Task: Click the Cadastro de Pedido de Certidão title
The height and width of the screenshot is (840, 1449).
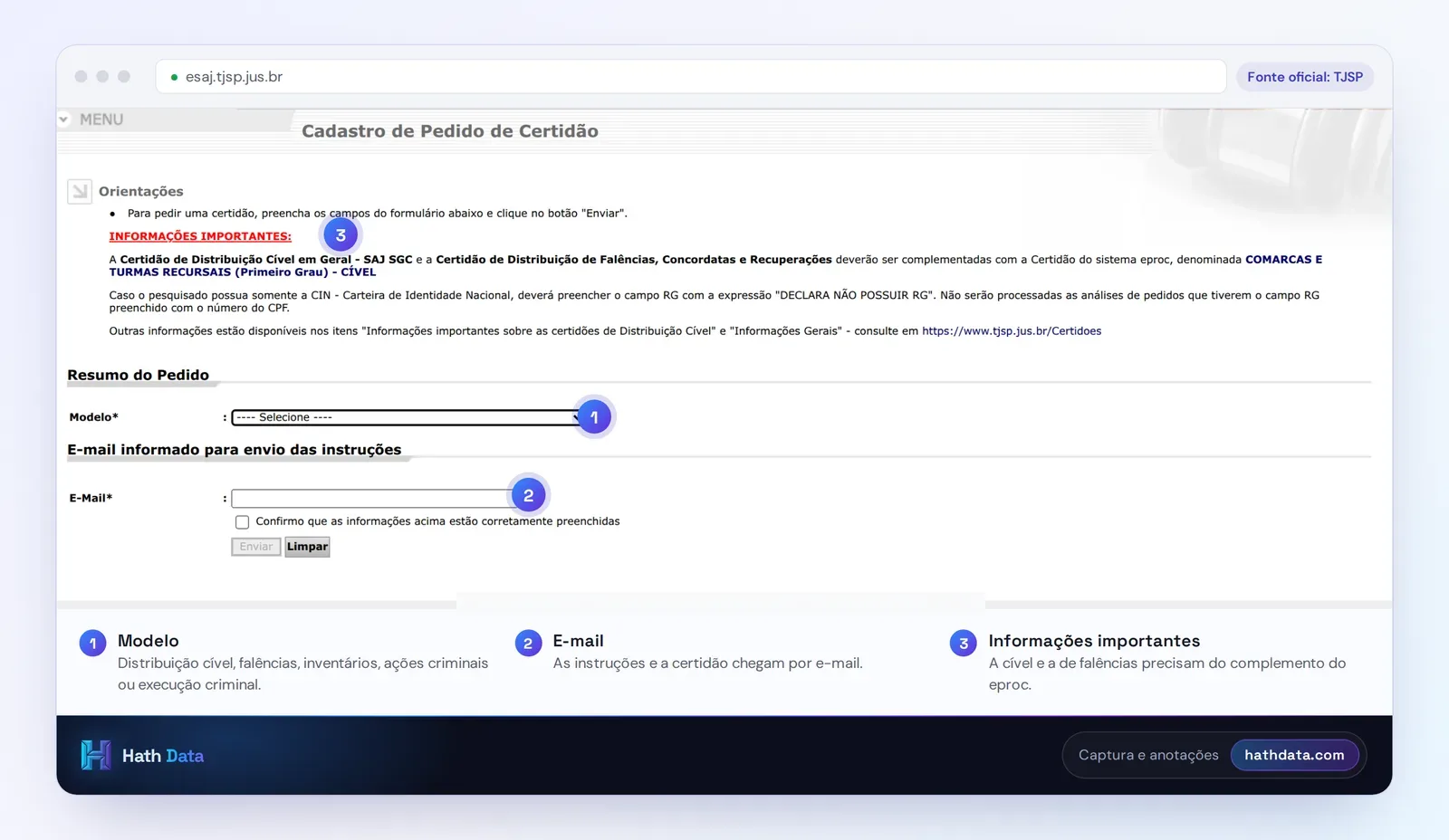Action: tap(450, 131)
